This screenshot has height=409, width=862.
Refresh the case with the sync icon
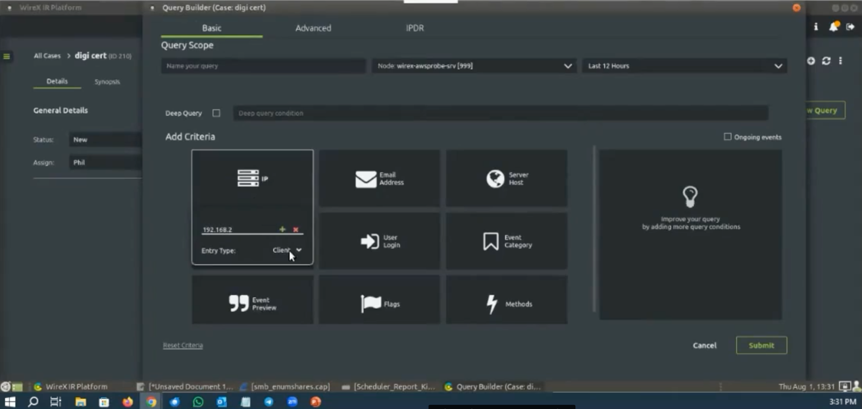826,61
